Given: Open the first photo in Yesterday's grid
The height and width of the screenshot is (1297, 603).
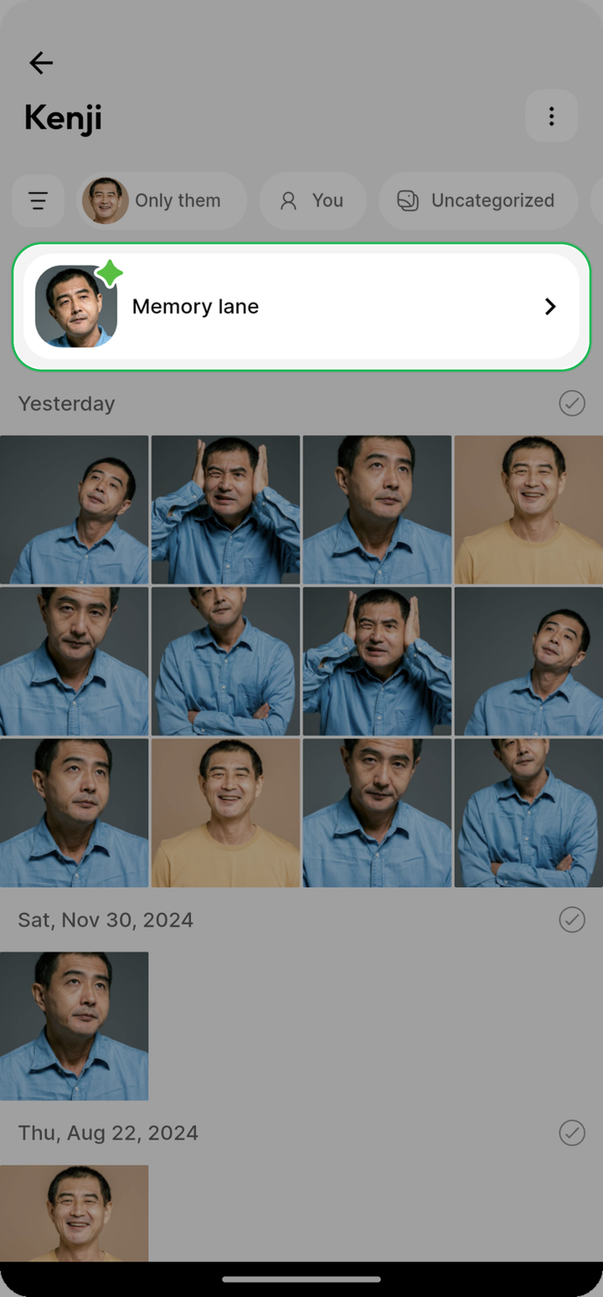Looking at the screenshot, I should 75,510.
